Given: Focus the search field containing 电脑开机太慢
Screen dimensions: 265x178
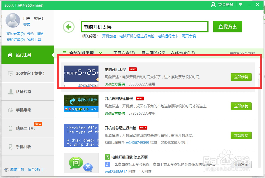Looking at the screenshot, I should (x=145, y=27).
